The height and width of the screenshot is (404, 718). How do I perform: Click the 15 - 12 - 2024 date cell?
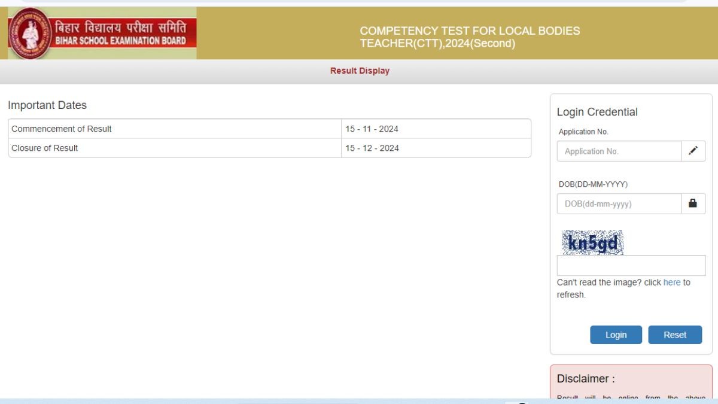point(372,148)
